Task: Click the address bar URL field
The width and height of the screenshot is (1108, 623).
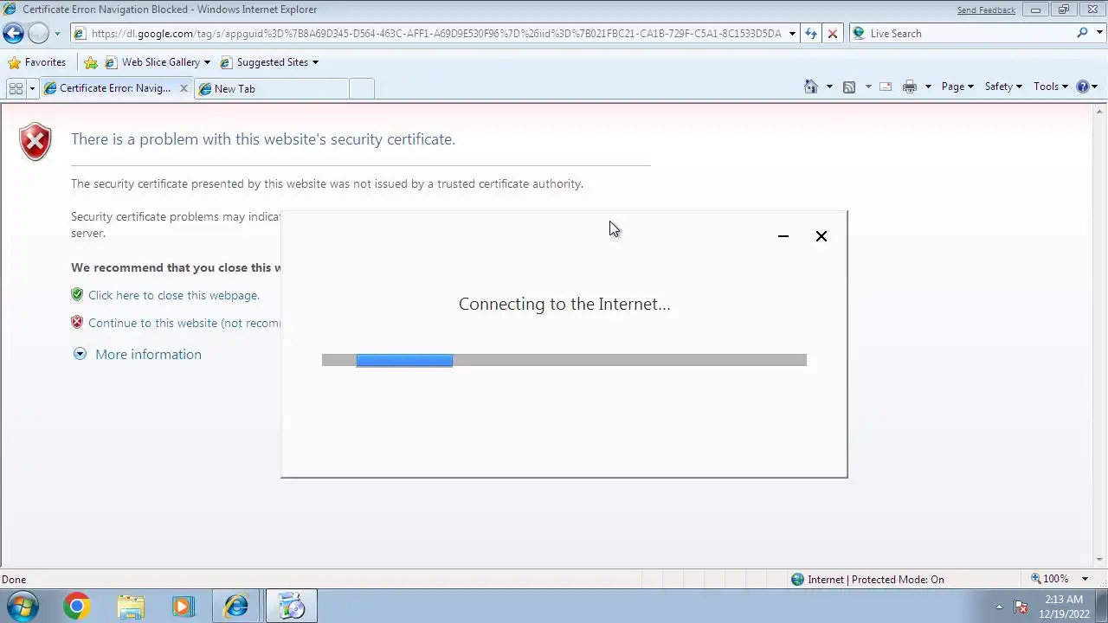Action: coord(428,34)
